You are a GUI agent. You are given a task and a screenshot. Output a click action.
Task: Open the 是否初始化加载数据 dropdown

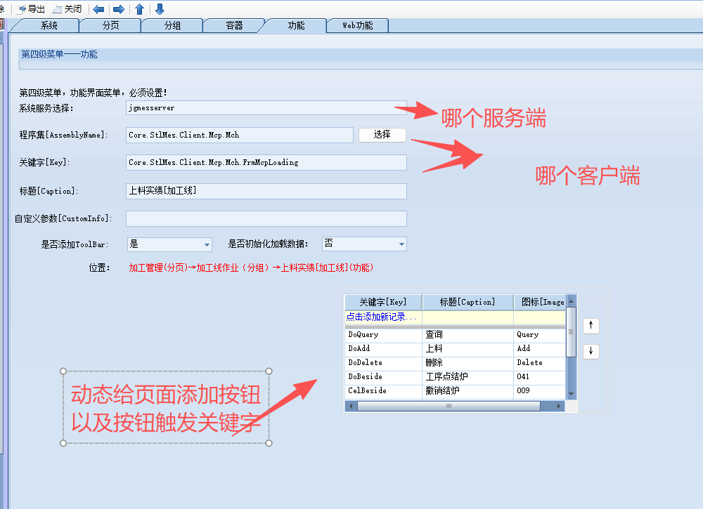[x=402, y=244]
